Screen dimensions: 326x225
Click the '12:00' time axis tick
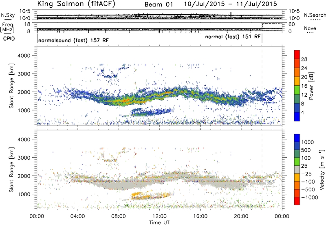[x=159, y=216]
